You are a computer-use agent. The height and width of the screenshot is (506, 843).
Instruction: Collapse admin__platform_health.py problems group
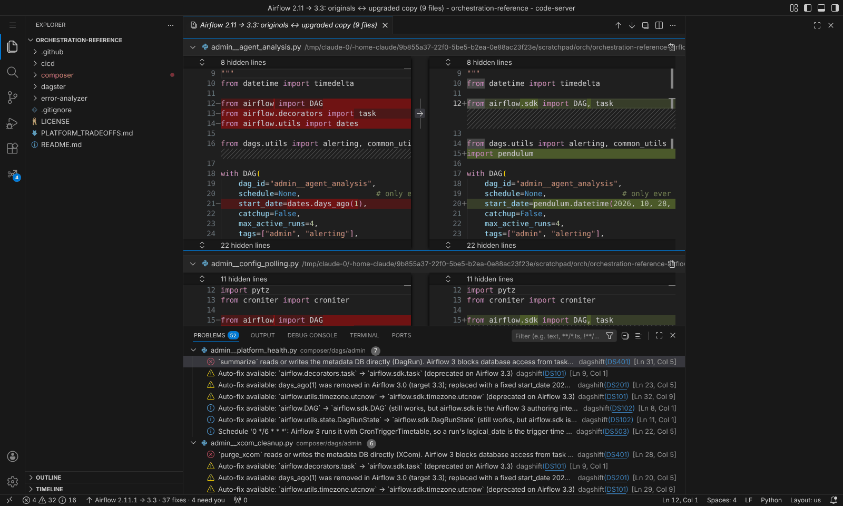point(193,350)
